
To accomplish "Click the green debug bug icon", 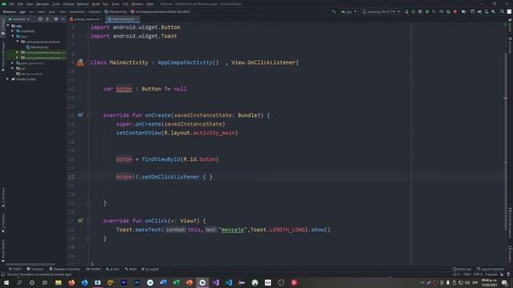I will (x=427, y=11).
